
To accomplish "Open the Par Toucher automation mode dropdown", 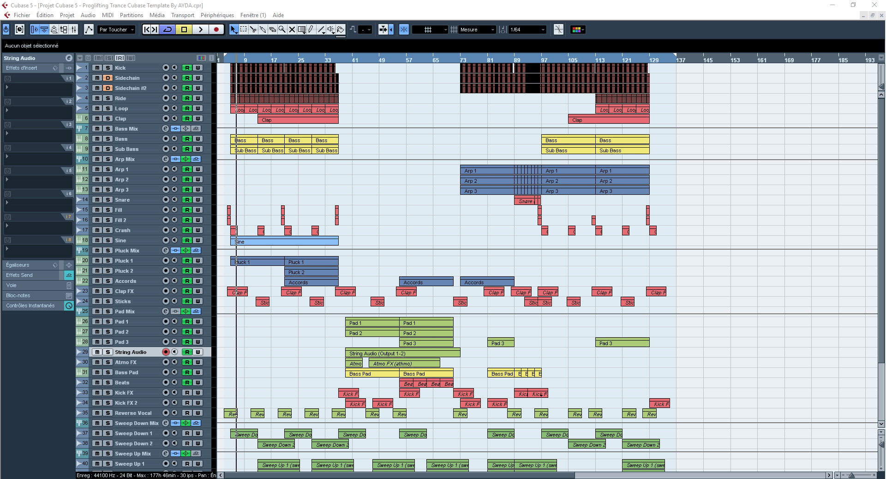I will tap(117, 30).
